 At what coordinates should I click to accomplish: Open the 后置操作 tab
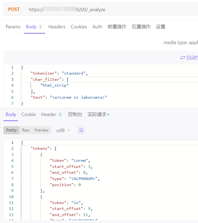point(141,27)
